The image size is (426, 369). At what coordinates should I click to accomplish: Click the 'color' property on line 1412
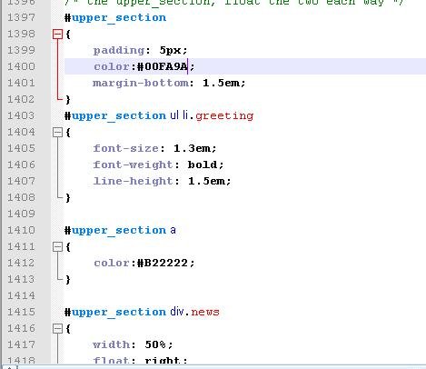click(112, 263)
